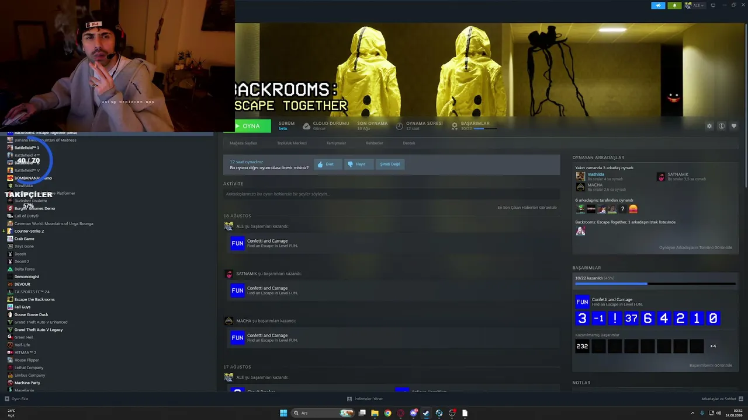Screen dimensions: 748x420
Task: Open Başarımlarımı Görüntüle link
Action: coord(711,365)
